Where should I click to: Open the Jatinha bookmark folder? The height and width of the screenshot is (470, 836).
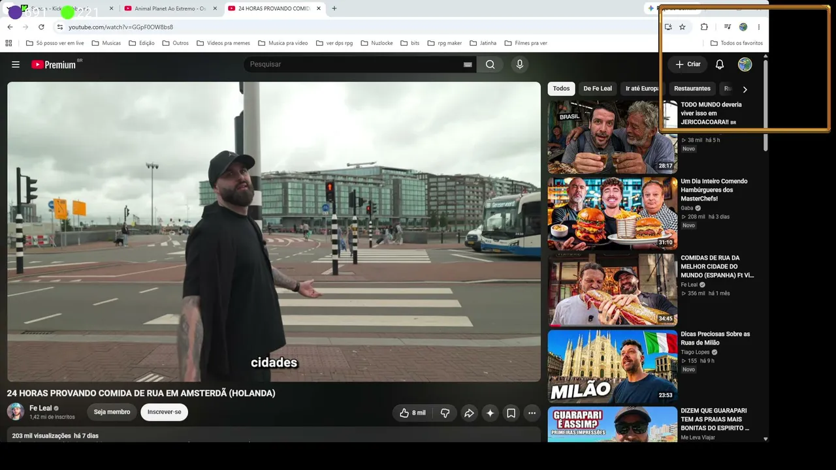[483, 43]
